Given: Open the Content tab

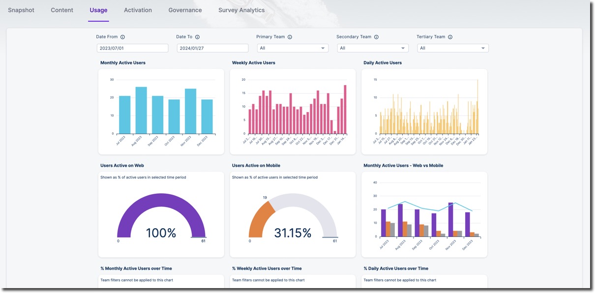Looking at the screenshot, I should (x=61, y=10).
